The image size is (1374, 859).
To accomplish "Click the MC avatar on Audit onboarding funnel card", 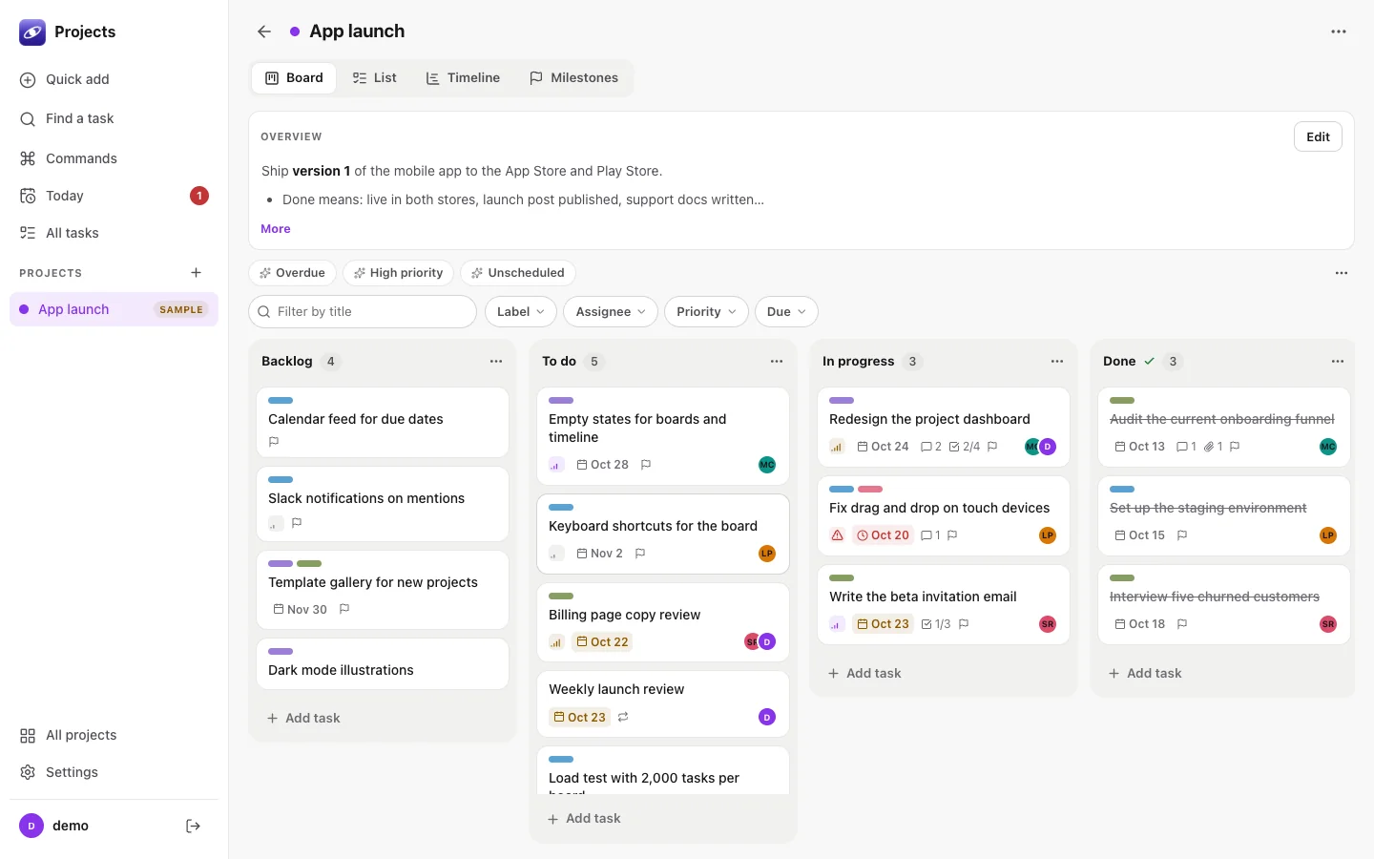I will click(1328, 447).
